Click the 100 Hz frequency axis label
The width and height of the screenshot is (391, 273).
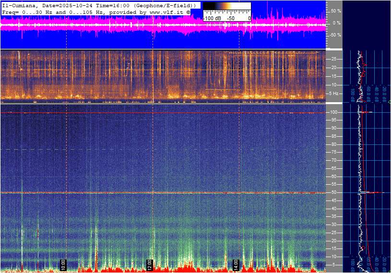click(x=334, y=112)
